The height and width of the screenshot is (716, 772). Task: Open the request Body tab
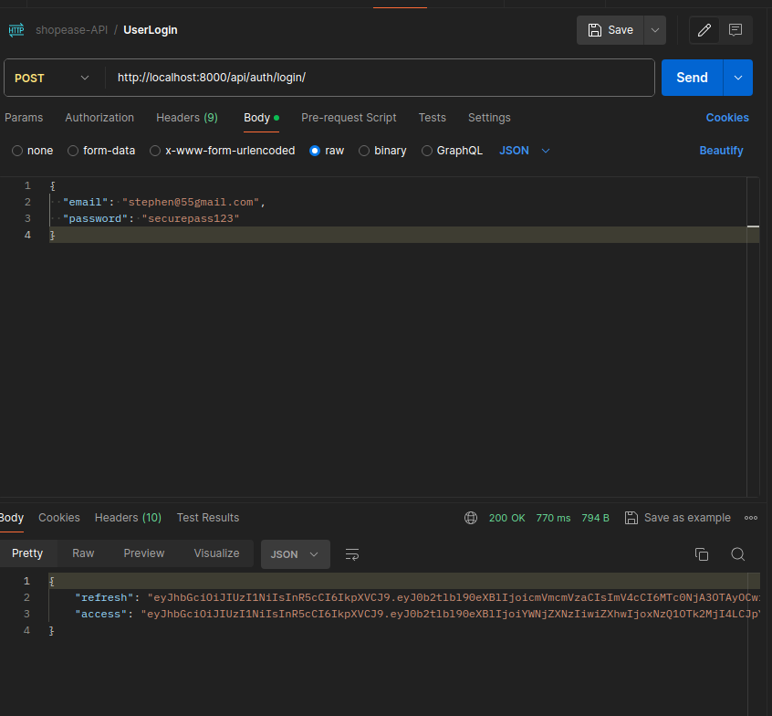261,118
